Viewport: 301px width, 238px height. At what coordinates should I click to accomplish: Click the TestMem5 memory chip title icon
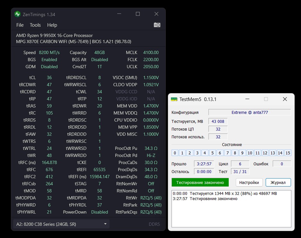point(174,99)
